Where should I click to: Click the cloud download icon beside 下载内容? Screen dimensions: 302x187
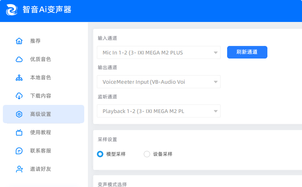pos(19,96)
